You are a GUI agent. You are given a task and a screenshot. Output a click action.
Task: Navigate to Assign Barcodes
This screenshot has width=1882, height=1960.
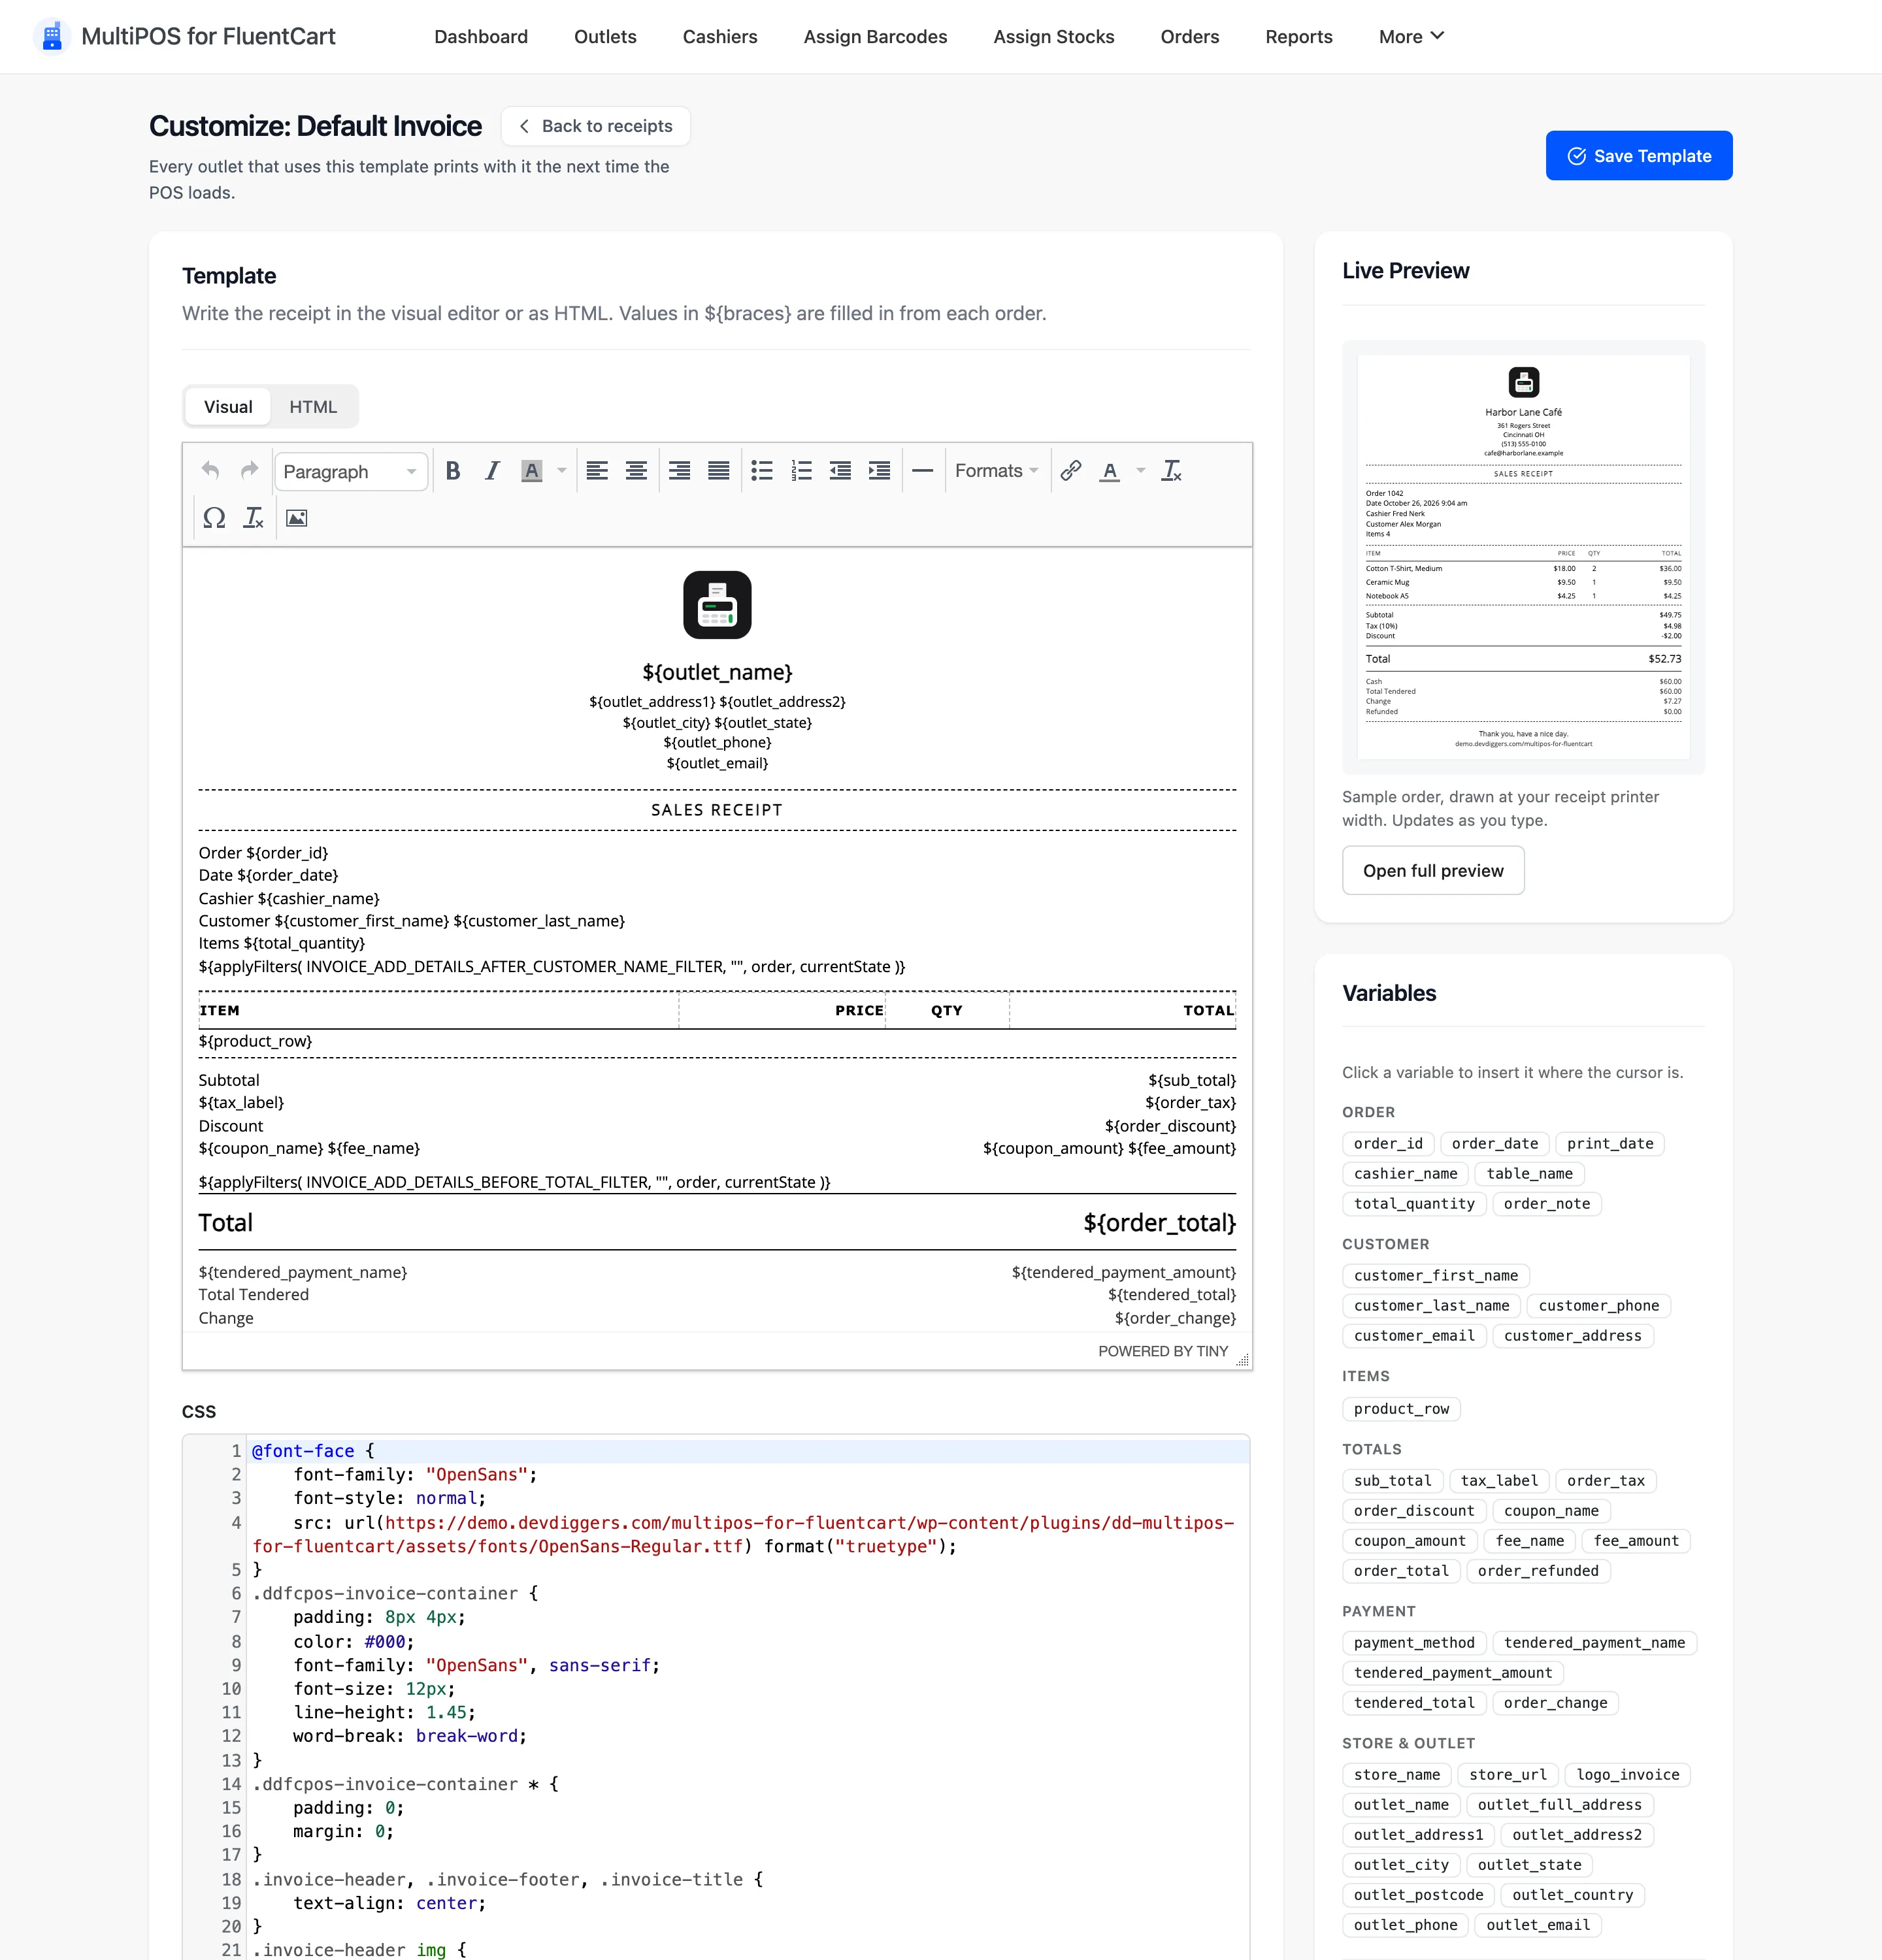[x=875, y=37]
